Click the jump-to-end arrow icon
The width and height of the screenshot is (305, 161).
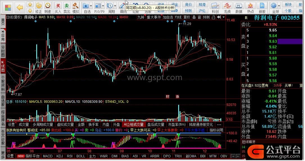[x=219, y=17]
